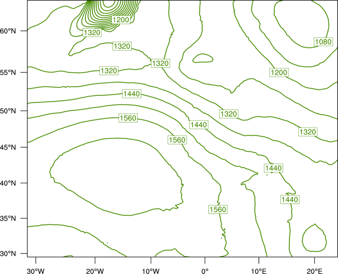Screen dimensions: 338x274
Task: Click the 1080 contour label
Action: (323, 42)
